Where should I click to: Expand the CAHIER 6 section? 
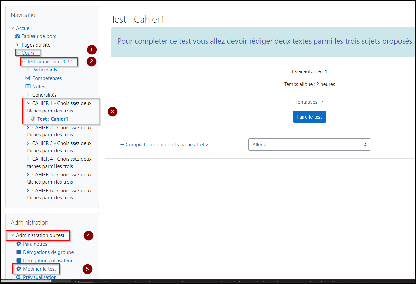(28, 191)
